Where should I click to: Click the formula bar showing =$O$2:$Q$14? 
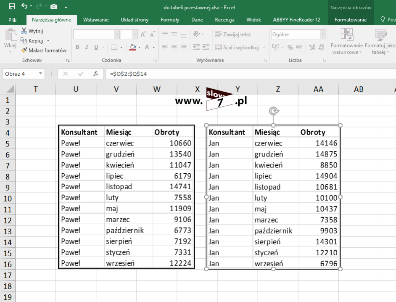coord(251,74)
